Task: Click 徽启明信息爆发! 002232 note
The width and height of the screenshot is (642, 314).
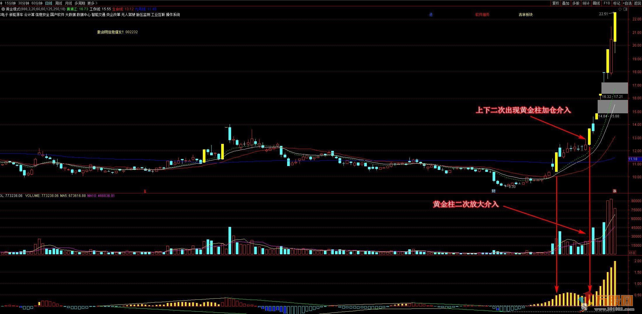Action: pyautogui.click(x=118, y=32)
